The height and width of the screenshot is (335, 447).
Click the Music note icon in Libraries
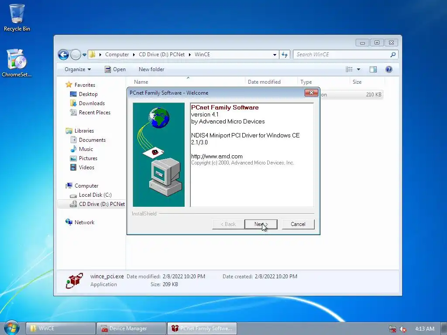(x=73, y=149)
